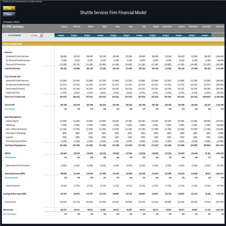Click the Operating Expenses heading
The height and width of the screenshot is (226, 226).
(x=13, y=117)
